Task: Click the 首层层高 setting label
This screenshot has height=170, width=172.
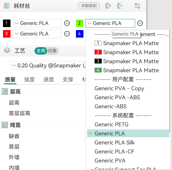Action: coord(20,113)
